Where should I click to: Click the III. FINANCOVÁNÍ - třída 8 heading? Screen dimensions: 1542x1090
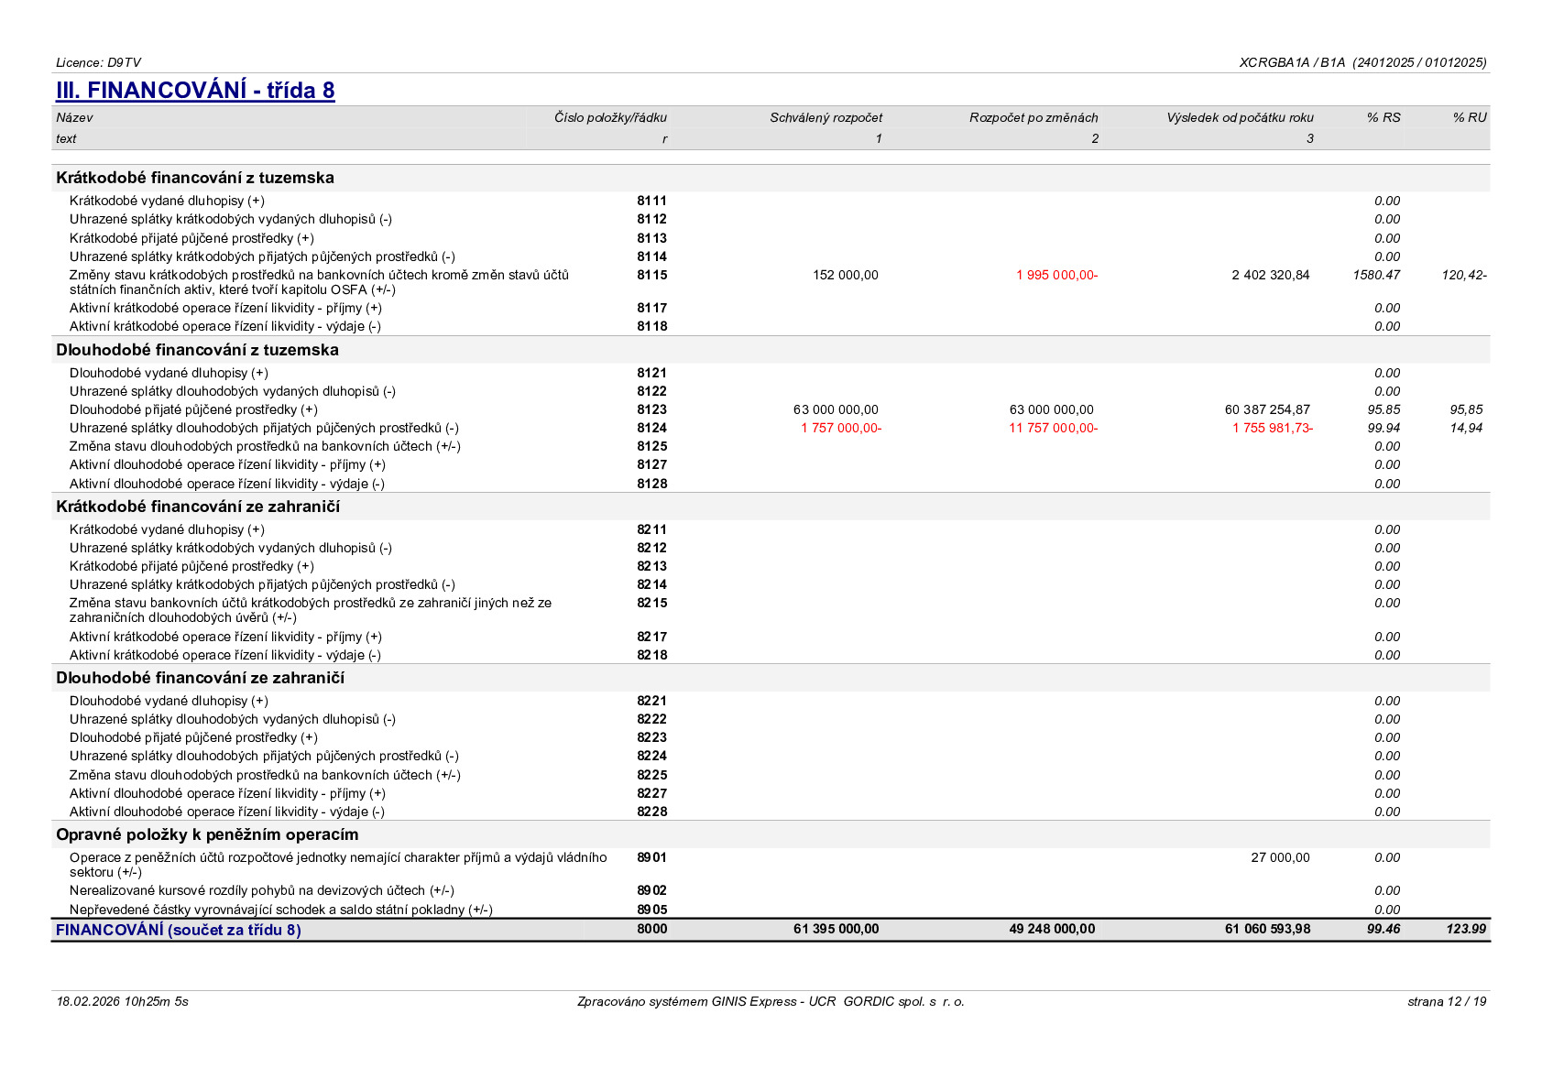tap(195, 90)
